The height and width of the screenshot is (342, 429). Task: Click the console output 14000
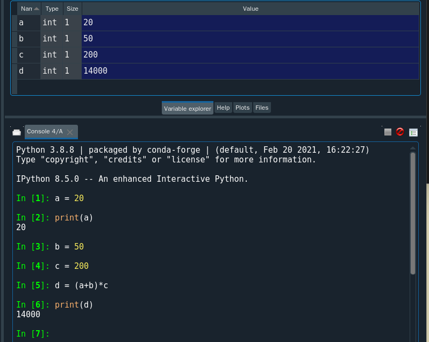click(28, 315)
